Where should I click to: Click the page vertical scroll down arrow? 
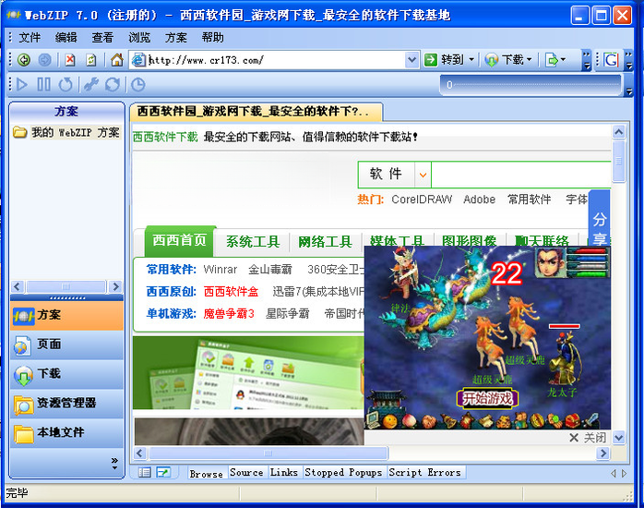click(619, 438)
